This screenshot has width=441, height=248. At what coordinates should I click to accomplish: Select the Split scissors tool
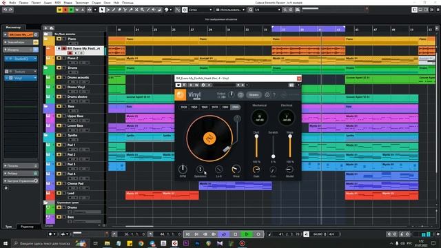(x=125, y=10)
